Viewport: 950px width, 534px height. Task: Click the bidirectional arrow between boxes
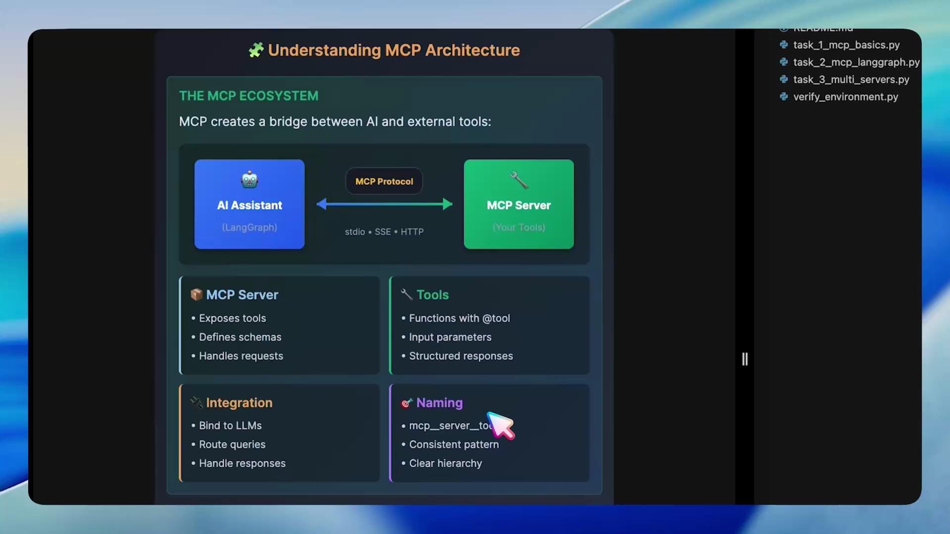tap(384, 204)
